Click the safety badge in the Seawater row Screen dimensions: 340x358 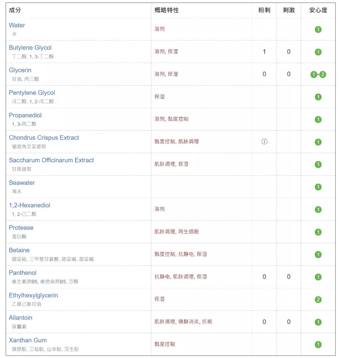[x=318, y=187]
